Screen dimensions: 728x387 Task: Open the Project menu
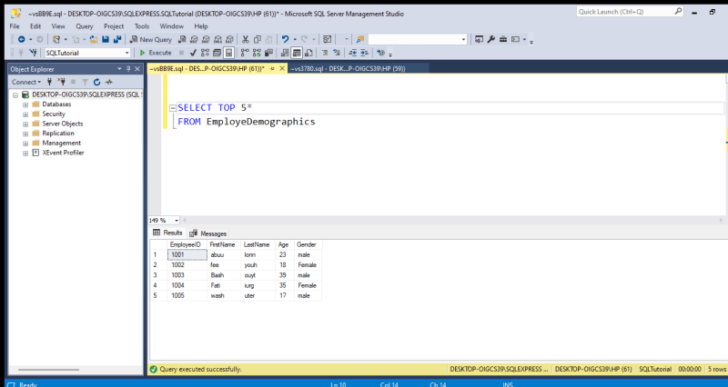(114, 26)
